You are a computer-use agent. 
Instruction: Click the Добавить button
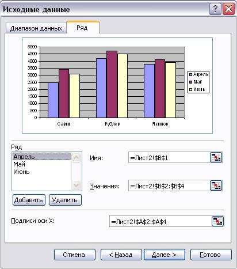[x=29, y=200]
